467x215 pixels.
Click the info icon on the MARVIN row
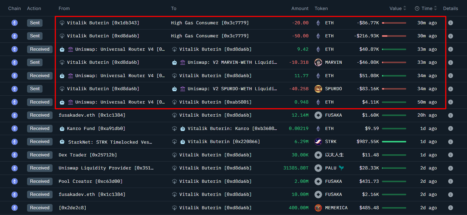click(x=450, y=63)
